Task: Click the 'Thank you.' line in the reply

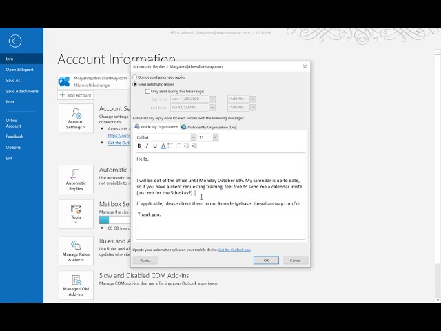Action: [149, 214]
